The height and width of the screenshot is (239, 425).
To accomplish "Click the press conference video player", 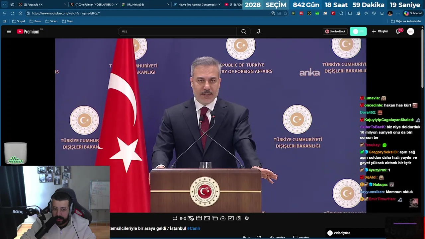I will tap(211, 125).
